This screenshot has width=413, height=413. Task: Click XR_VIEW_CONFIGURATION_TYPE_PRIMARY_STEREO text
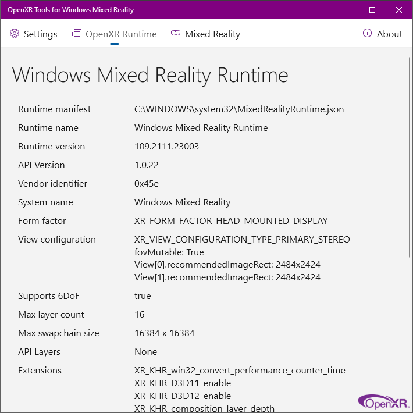coord(242,240)
